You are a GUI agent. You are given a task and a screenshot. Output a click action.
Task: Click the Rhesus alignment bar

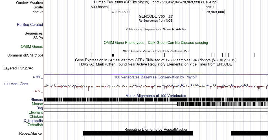click(156, 100)
